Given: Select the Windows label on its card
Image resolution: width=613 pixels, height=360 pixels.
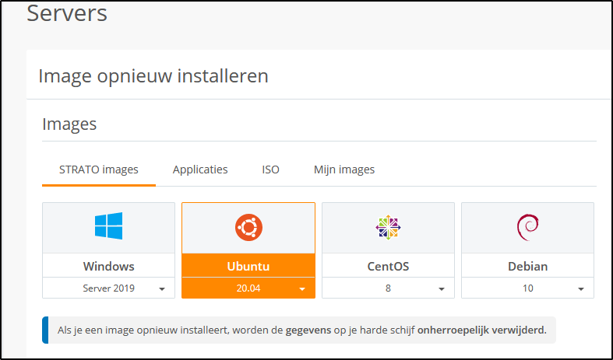Looking at the screenshot, I should tap(108, 266).
